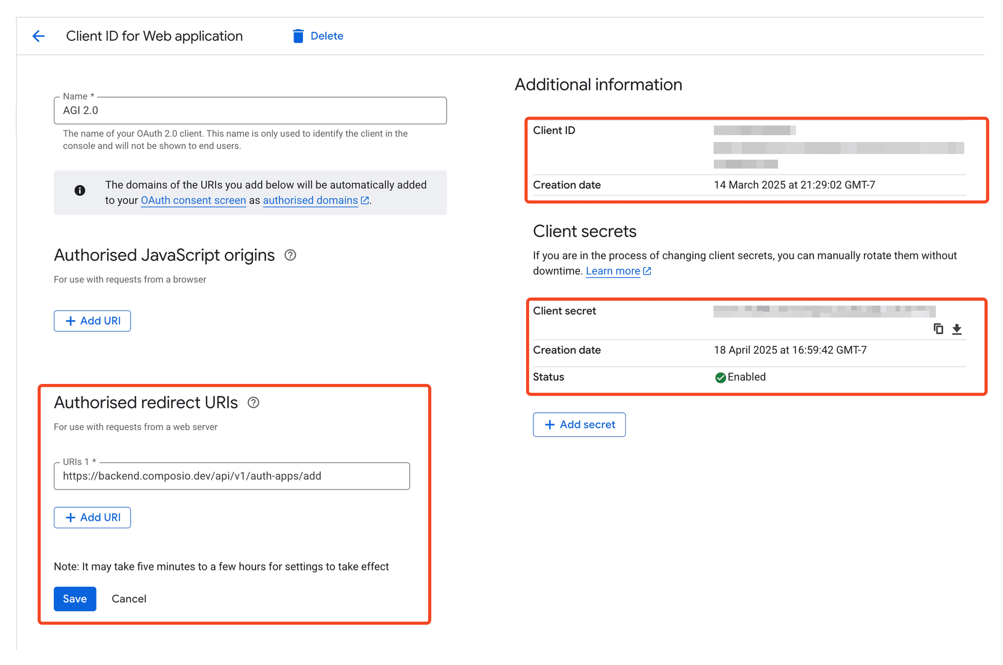Click the external-link icon after authorised domains
This screenshot has height=665, width=1003.
tap(365, 200)
